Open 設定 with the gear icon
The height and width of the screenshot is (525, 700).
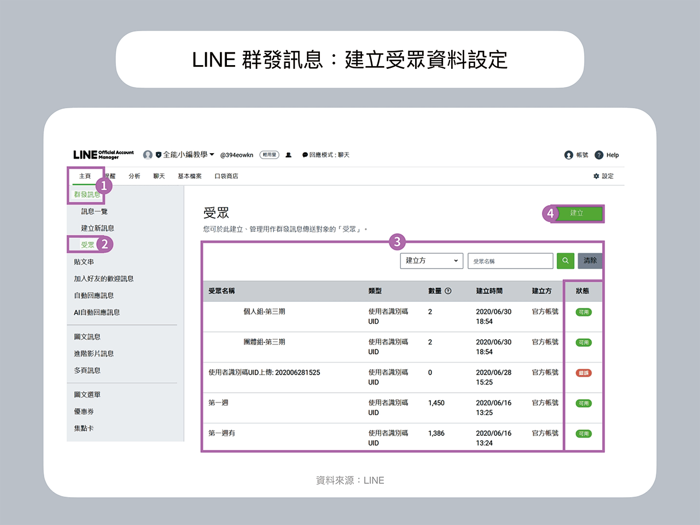click(x=603, y=176)
